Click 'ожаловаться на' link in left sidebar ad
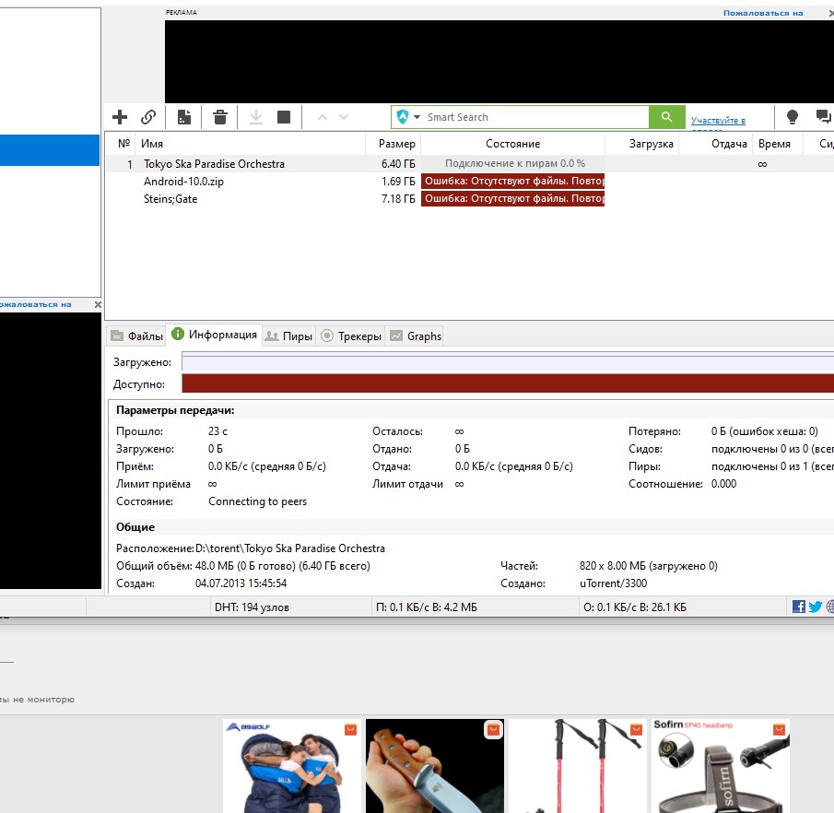 click(36, 304)
